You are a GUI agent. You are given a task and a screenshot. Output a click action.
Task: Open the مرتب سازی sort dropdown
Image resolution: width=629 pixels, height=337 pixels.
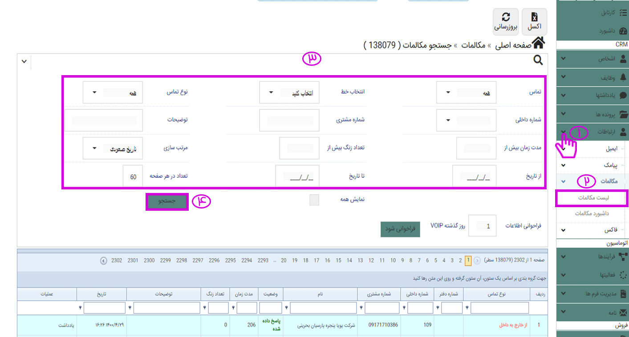pyautogui.click(x=113, y=148)
